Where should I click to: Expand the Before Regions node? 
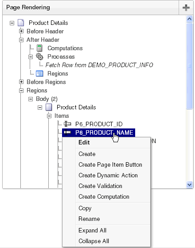21,82
